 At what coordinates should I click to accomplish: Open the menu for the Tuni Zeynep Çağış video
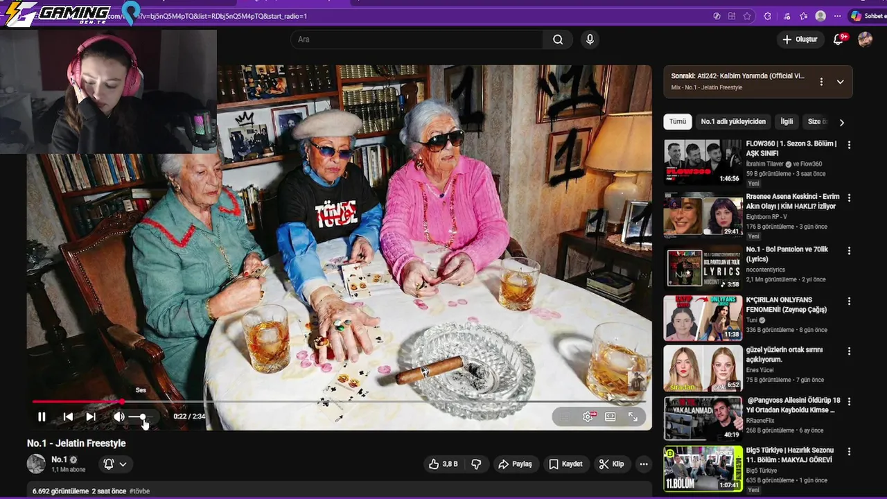click(x=849, y=301)
